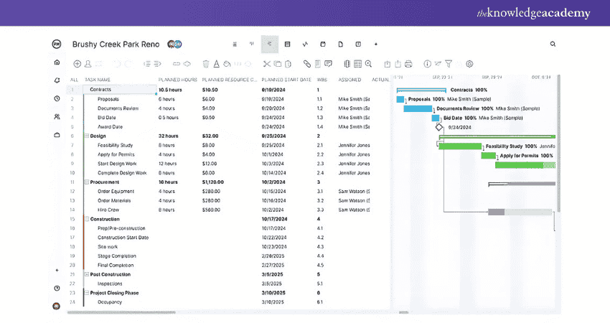Open the settings gear in toolbar
Screen dimensions: 610x323
point(469,64)
